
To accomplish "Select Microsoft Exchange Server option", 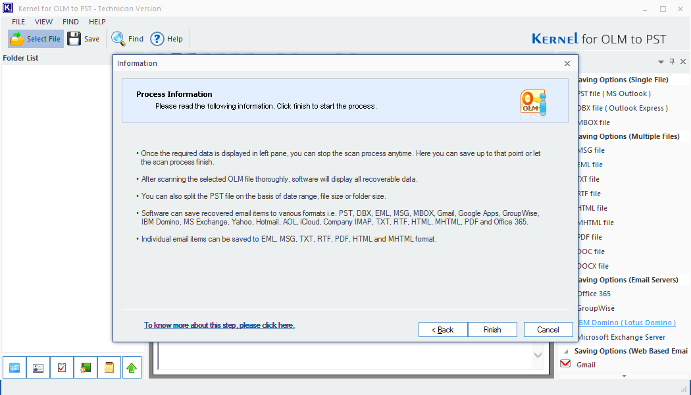I will pyautogui.click(x=622, y=337).
